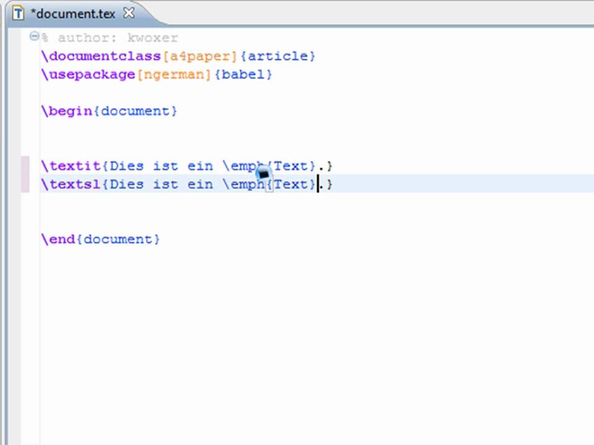Click the TeX file icon in tab
The width and height of the screenshot is (594, 445).
18,14
